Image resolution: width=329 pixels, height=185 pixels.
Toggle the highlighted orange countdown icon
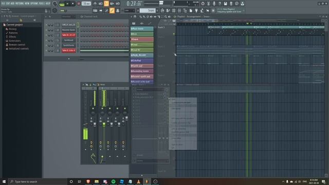[106, 4]
